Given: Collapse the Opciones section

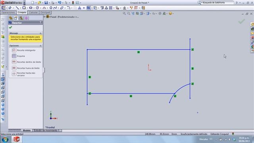Looking at the screenshot, I should (x=40, y=46).
